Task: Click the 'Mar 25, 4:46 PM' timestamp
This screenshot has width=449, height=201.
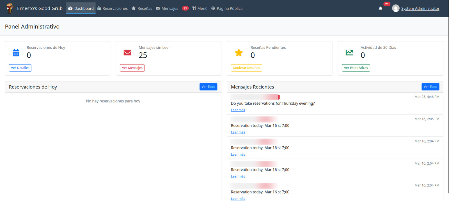Action: (x=427, y=97)
